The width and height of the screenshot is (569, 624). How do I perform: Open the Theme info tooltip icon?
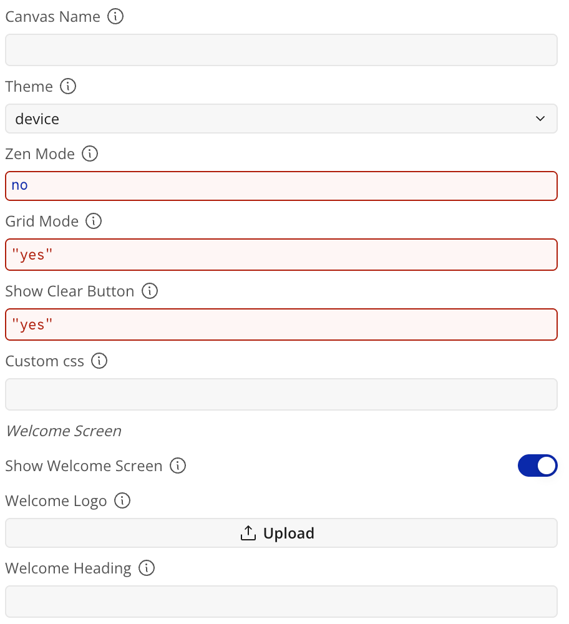68,86
